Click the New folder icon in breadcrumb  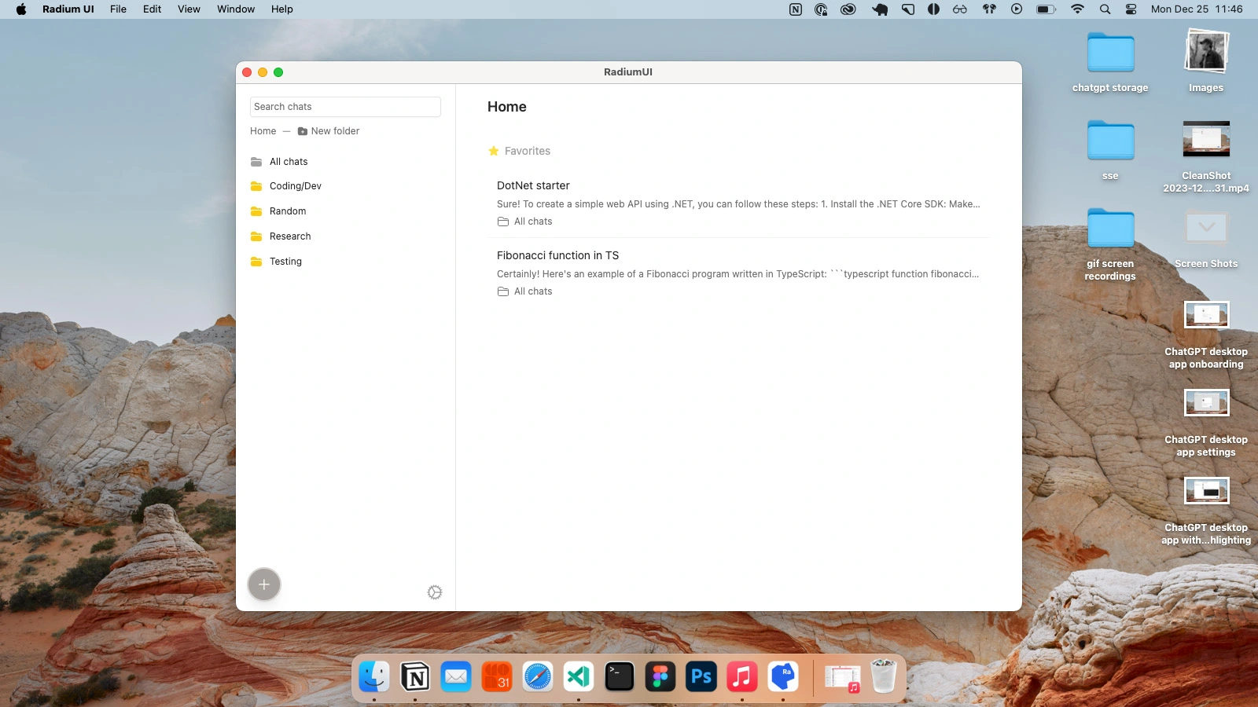303,131
